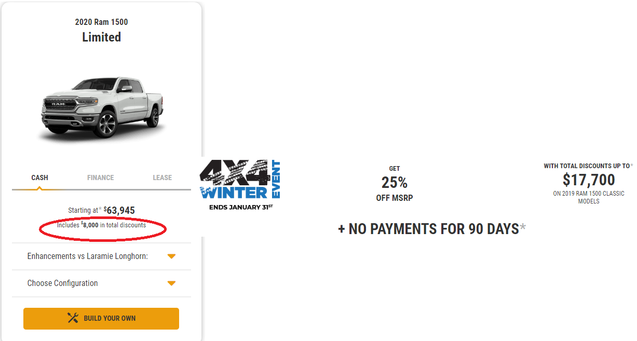Click the Choose Configuration label
The width and height of the screenshot is (637, 341).
[62, 283]
